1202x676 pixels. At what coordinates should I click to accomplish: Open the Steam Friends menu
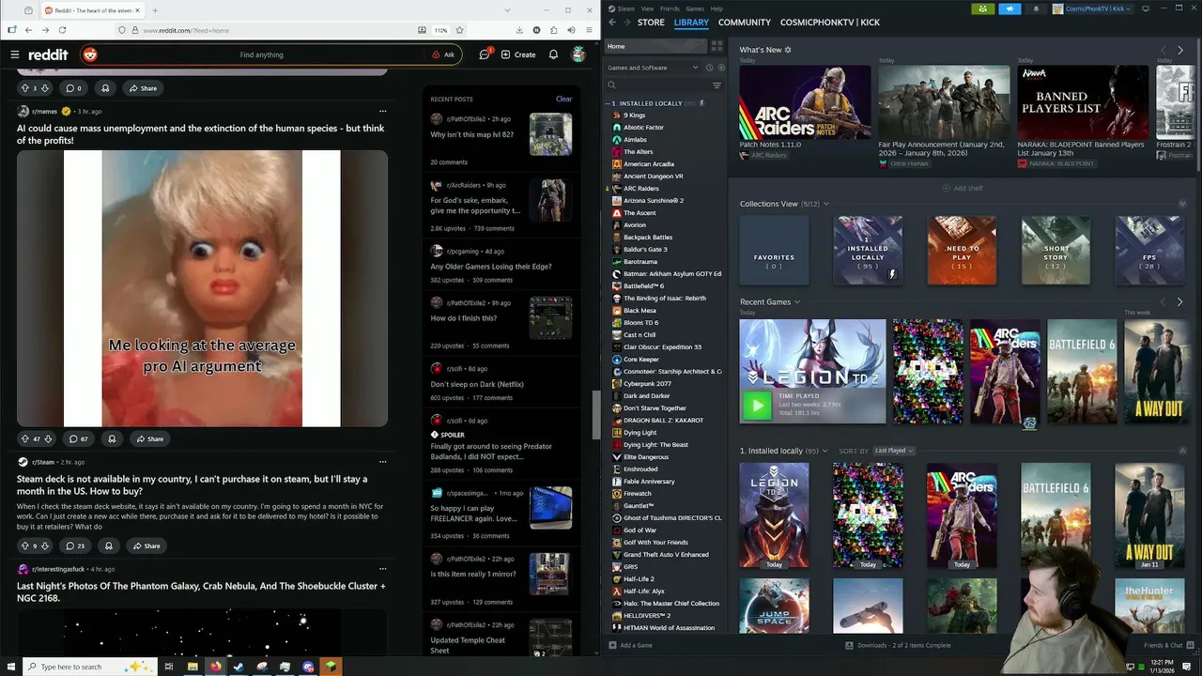670,8
